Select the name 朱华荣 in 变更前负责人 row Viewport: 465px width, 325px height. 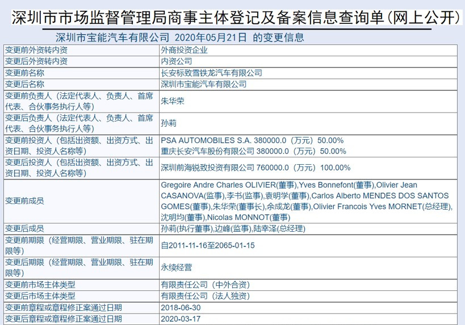173,101
